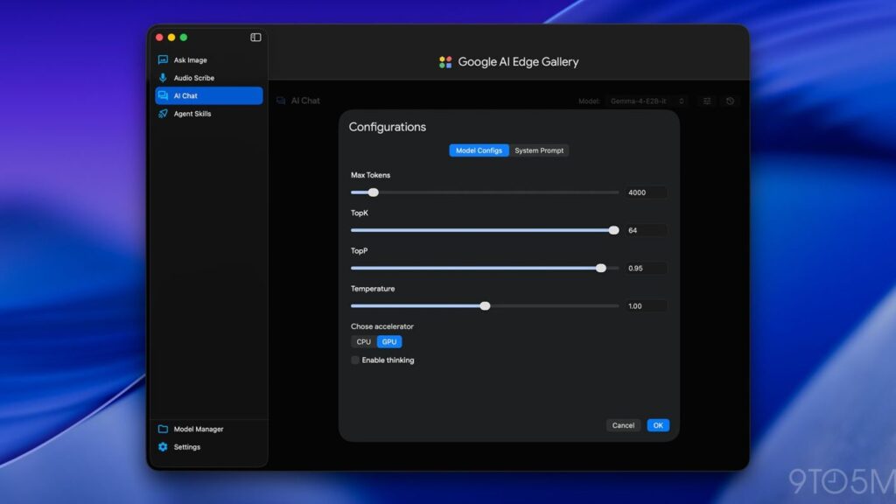Viewport: 896px width, 504px height.
Task: Open the Gemma model dropdown
Action: coord(647,101)
